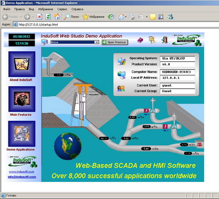Open the Demo Applications cars thumbnail
The width and height of the screenshot is (219, 199).
[x=22, y=134]
